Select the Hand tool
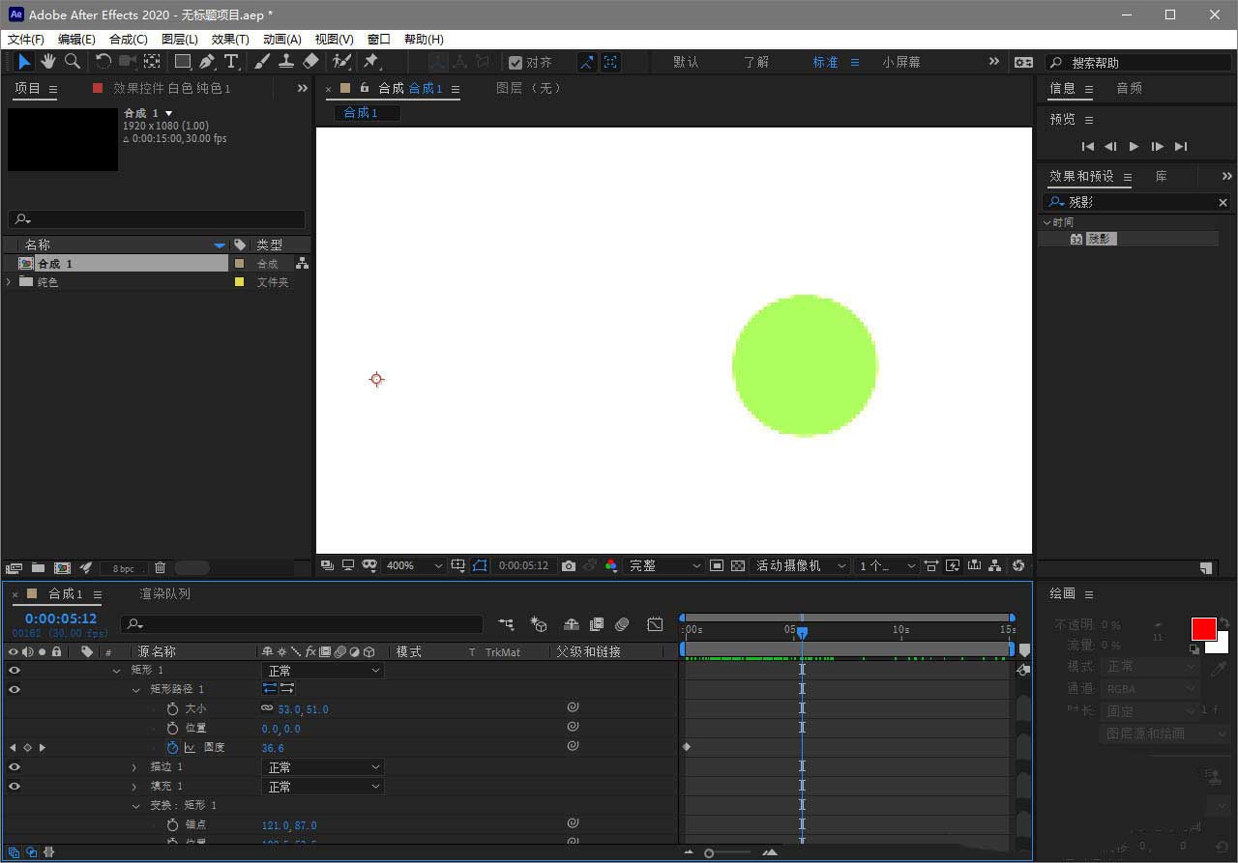Viewport: 1238px width, 863px height. [x=47, y=62]
